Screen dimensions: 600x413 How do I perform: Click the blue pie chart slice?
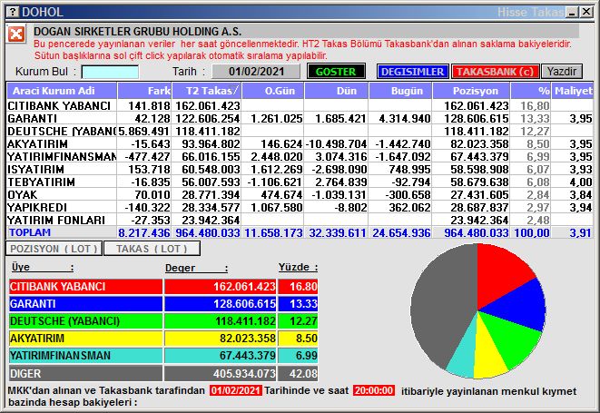pos(520,306)
